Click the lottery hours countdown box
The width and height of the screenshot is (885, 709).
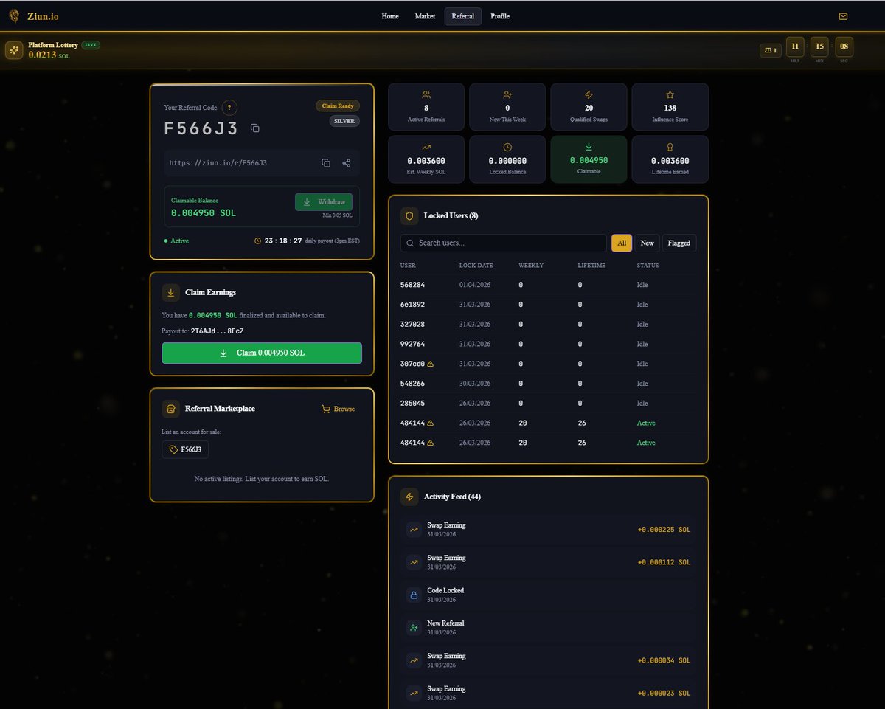(x=794, y=48)
